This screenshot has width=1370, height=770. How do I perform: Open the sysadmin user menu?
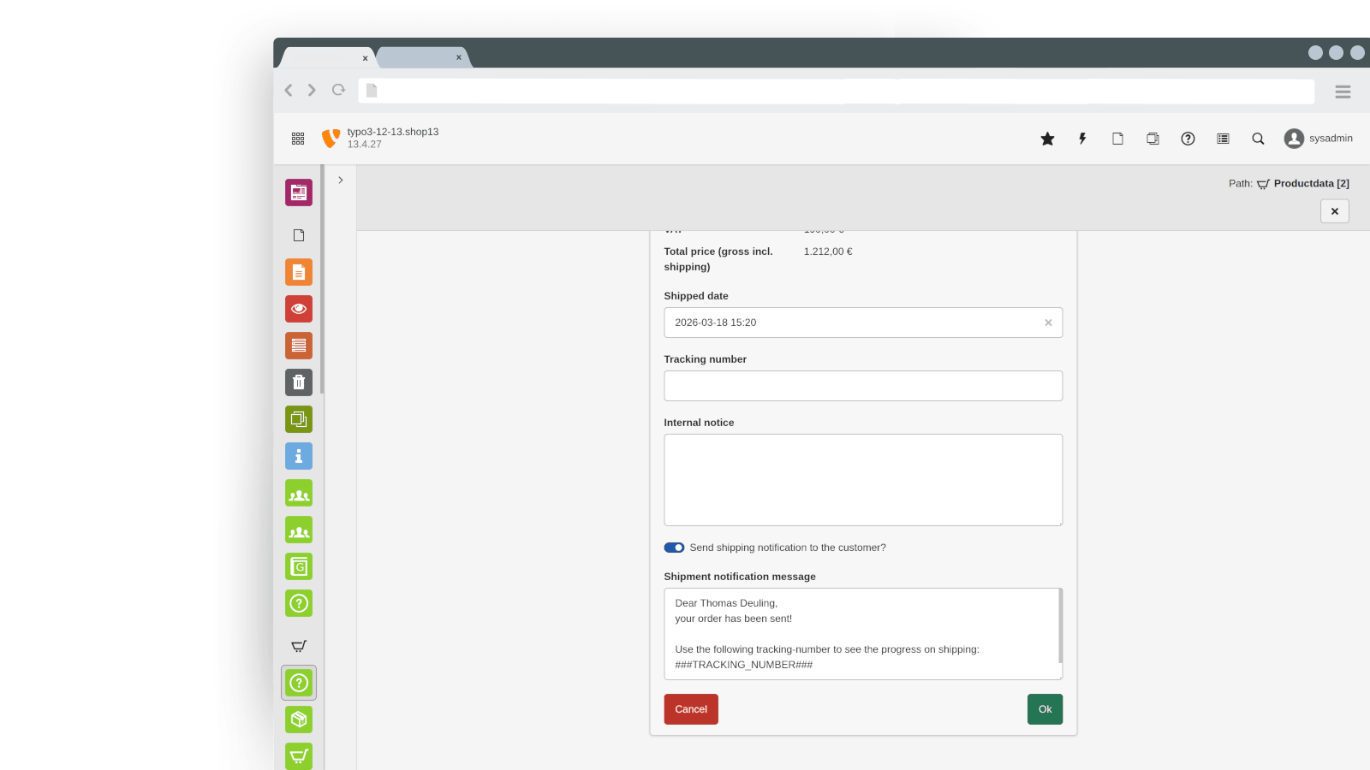(1319, 138)
